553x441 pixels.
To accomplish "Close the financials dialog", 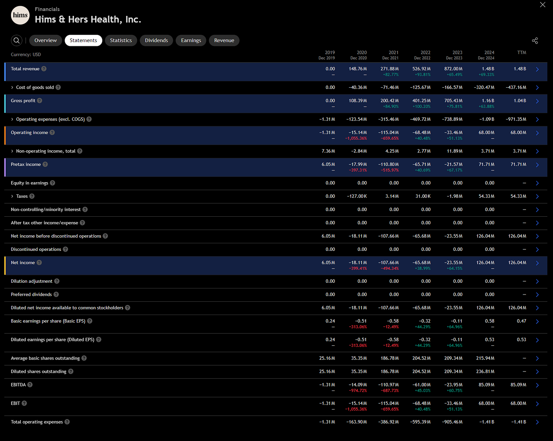I will pyautogui.click(x=543, y=5).
